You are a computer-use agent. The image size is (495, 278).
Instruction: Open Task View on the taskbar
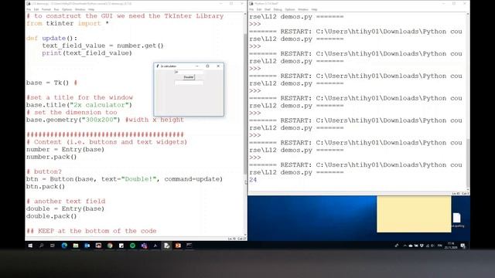(53, 246)
